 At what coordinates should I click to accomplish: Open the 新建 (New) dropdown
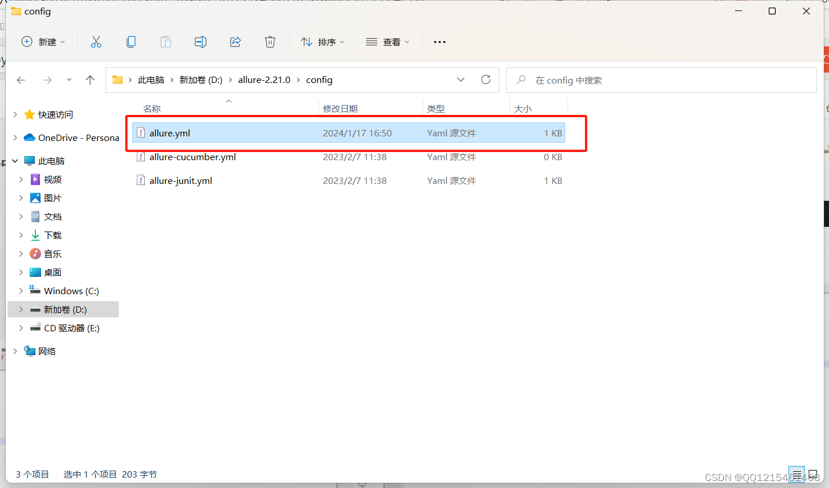coord(43,42)
